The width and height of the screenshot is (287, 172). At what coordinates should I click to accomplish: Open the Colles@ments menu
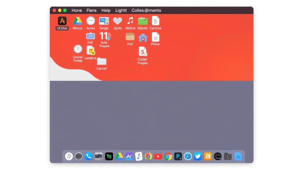tap(146, 10)
